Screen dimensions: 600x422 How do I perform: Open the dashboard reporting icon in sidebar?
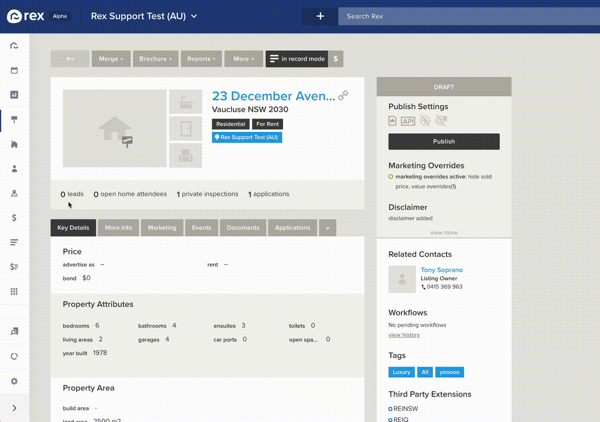point(14,94)
